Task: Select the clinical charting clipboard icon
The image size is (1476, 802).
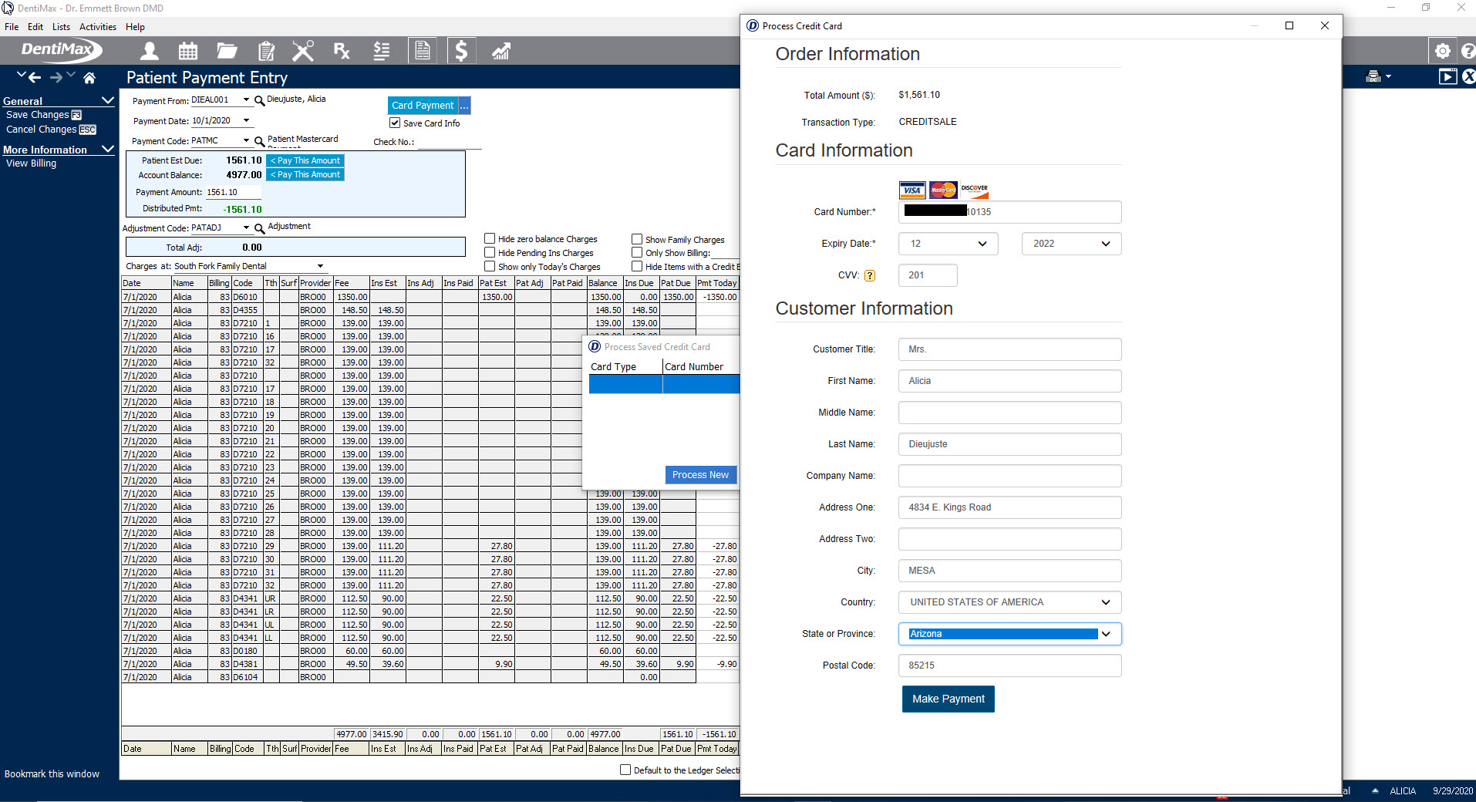Action: (265, 50)
